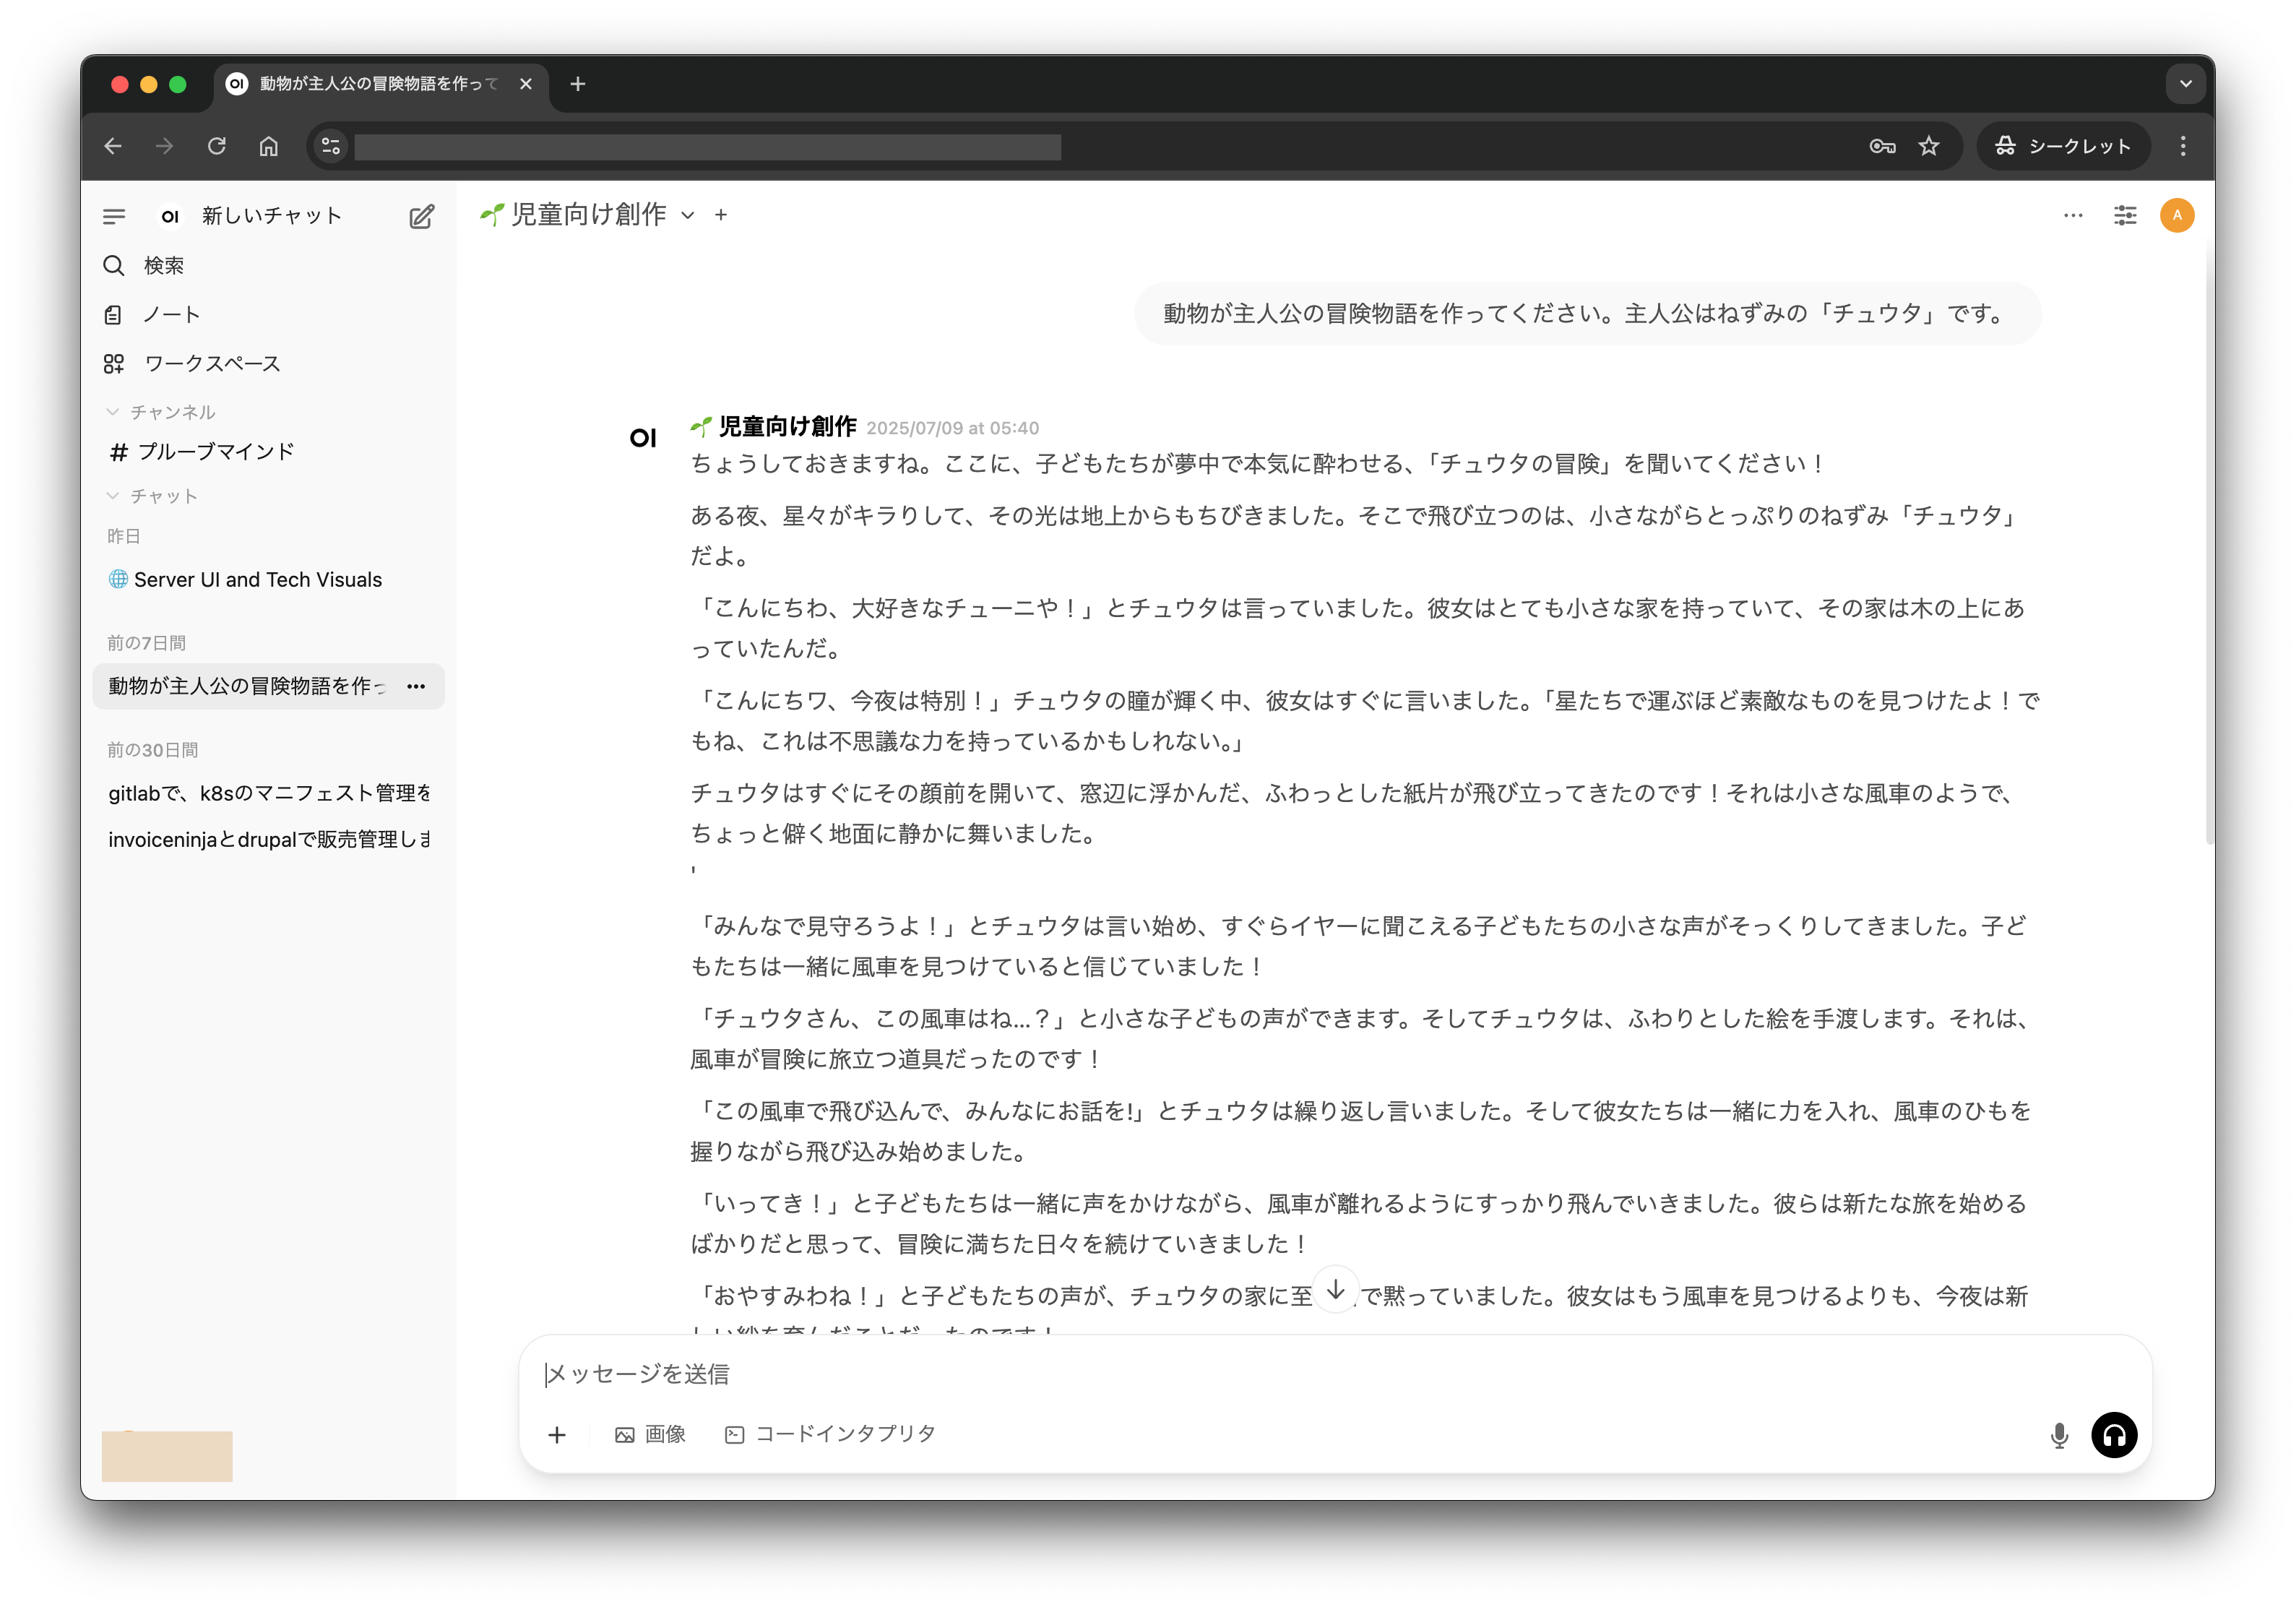2296x1607 pixels.
Task: Click the scroll-to-bottom arrow button
Action: point(1335,1290)
